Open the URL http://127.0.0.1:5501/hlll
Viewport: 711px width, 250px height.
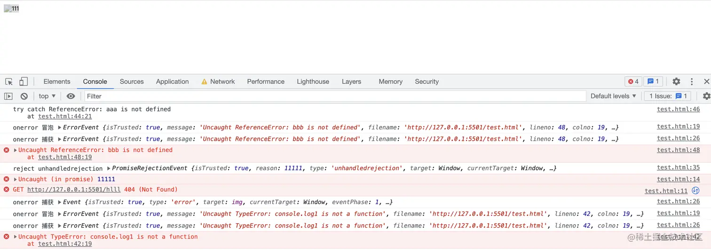pos(74,189)
